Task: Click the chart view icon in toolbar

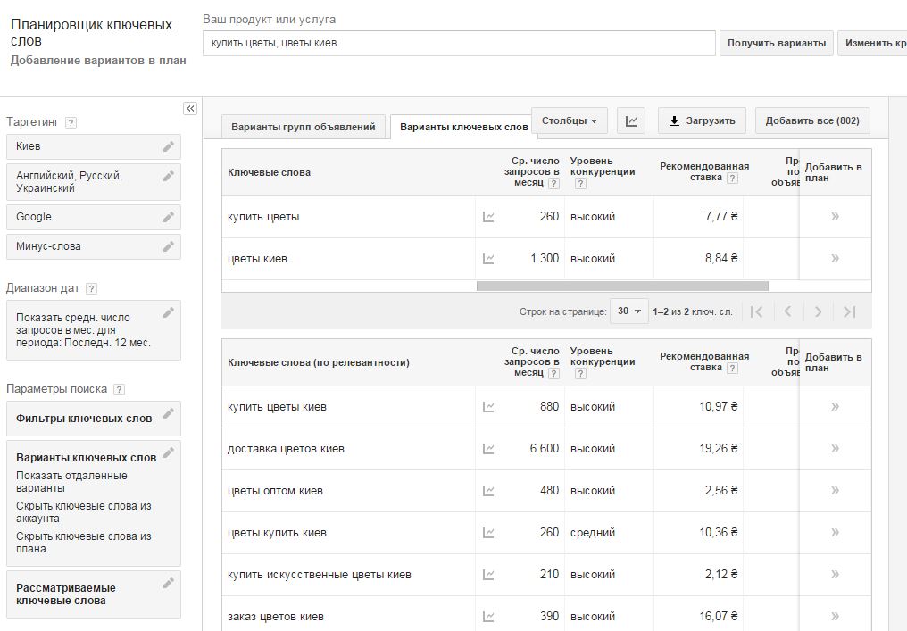Action: (630, 121)
